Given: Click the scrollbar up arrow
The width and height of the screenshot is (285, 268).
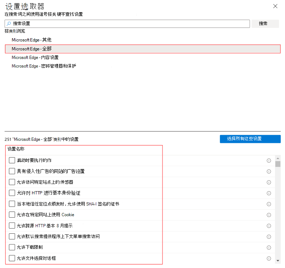Looking at the screenshot, I should pyautogui.click(x=278, y=158).
